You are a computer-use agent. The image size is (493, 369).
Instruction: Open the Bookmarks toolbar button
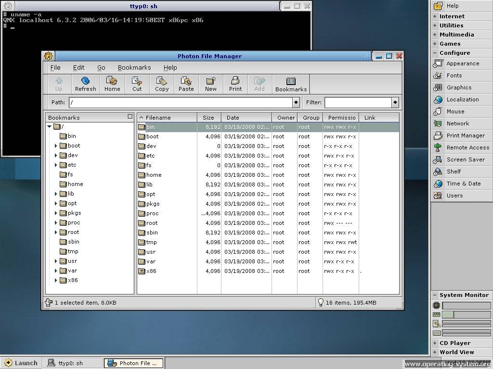291,84
